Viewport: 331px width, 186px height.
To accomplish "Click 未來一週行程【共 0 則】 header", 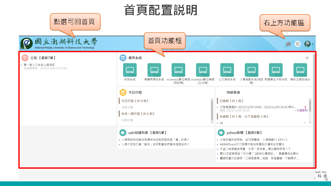I will point(138,114).
